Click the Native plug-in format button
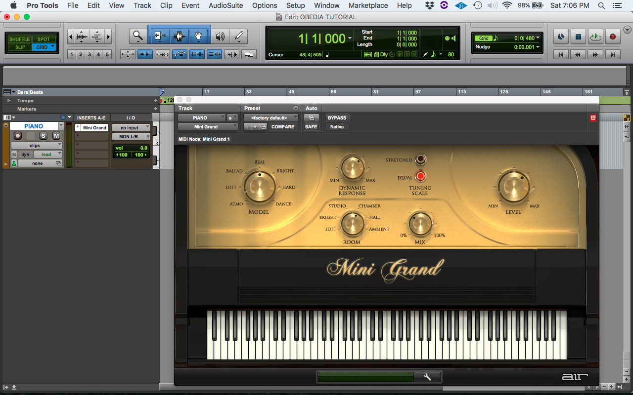This screenshot has height=395, width=633. 337,127
